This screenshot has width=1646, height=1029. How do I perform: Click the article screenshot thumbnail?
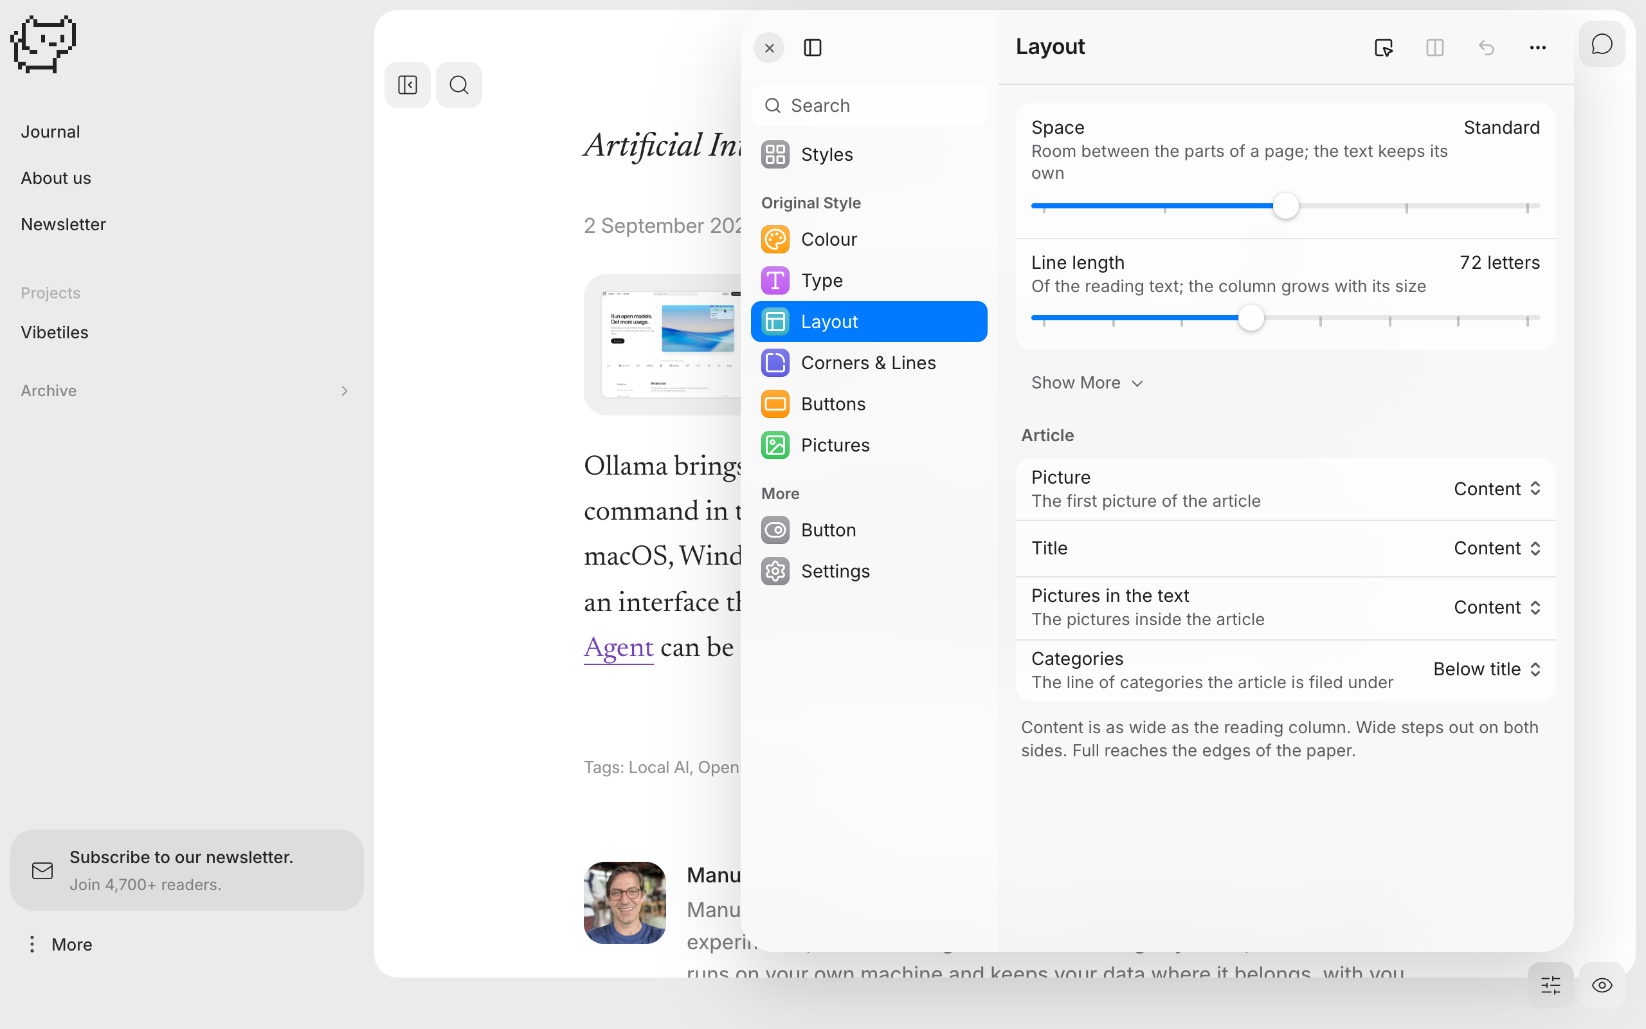coord(662,344)
